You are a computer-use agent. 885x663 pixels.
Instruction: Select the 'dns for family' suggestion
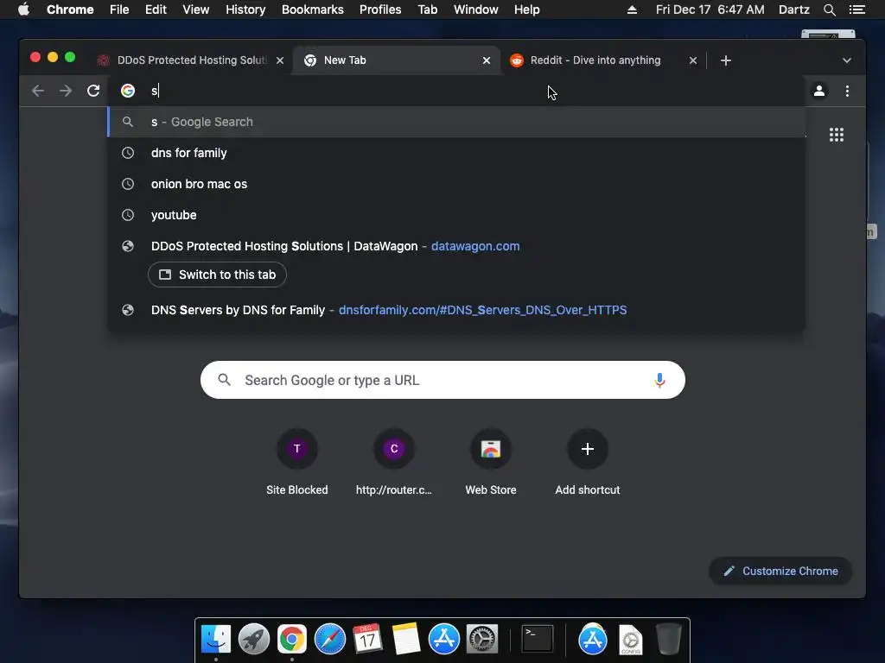[456, 153]
